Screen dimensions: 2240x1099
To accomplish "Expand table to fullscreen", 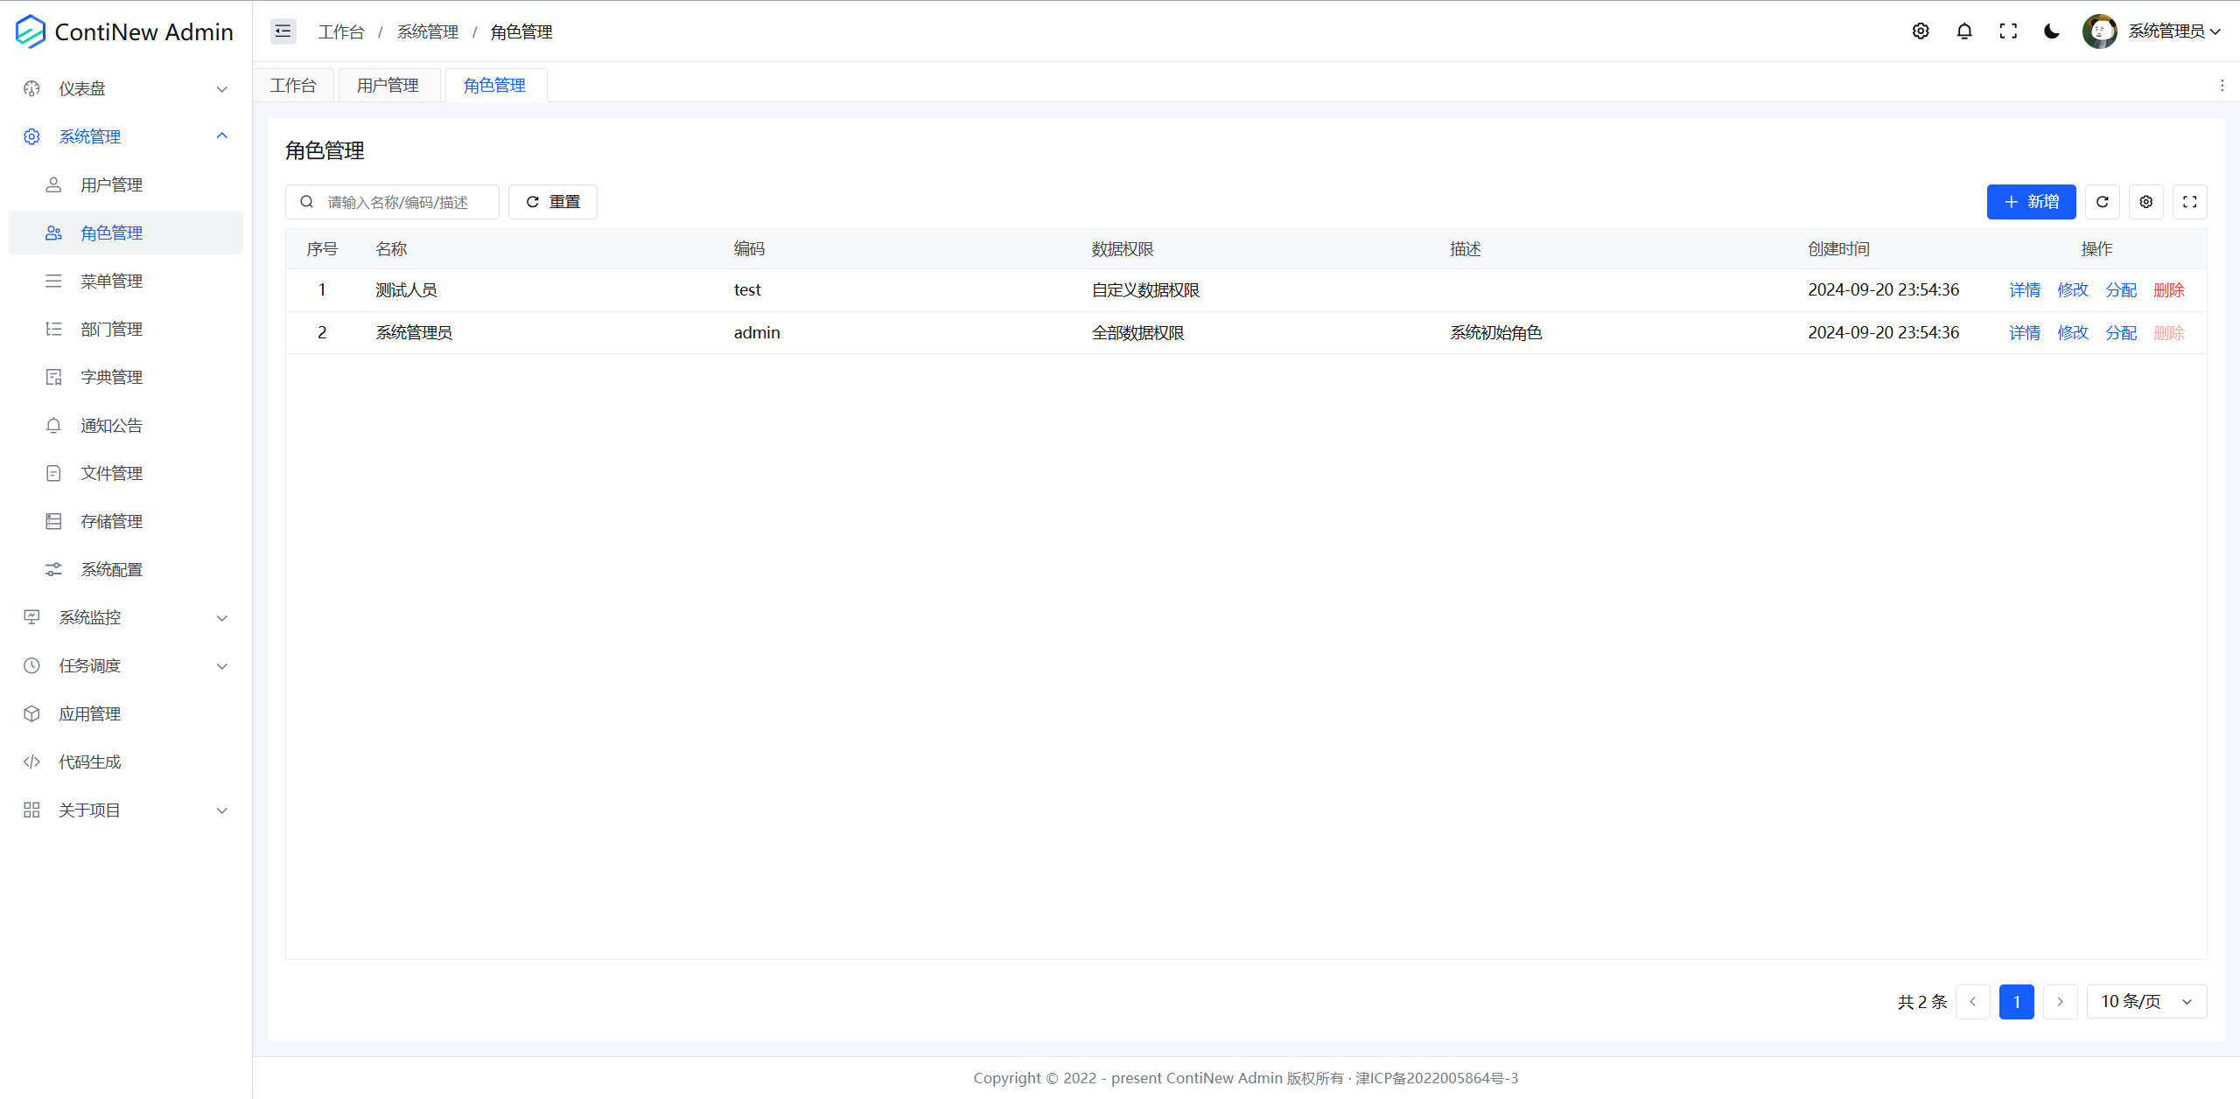I will 2190,202.
